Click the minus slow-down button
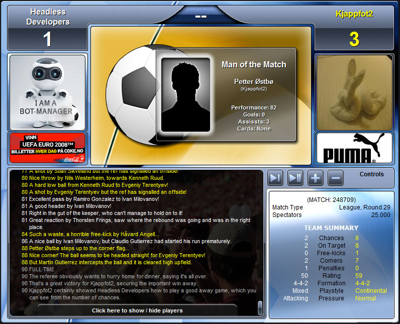 click(335, 178)
